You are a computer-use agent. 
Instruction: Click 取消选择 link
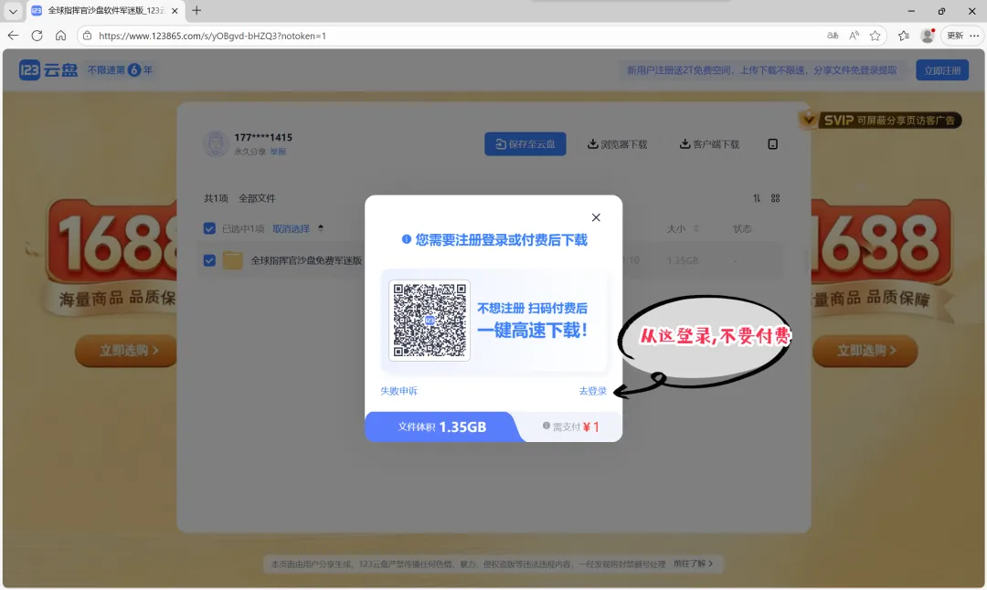pos(291,229)
